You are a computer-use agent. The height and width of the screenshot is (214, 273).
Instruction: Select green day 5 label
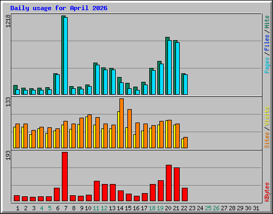50,208
